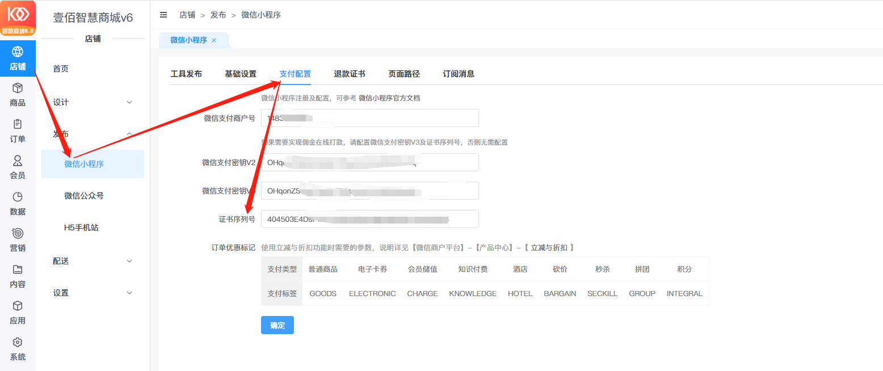Click the ELECTRONIC payment tag cell
This screenshot has height=371, width=883.
pos(372,293)
